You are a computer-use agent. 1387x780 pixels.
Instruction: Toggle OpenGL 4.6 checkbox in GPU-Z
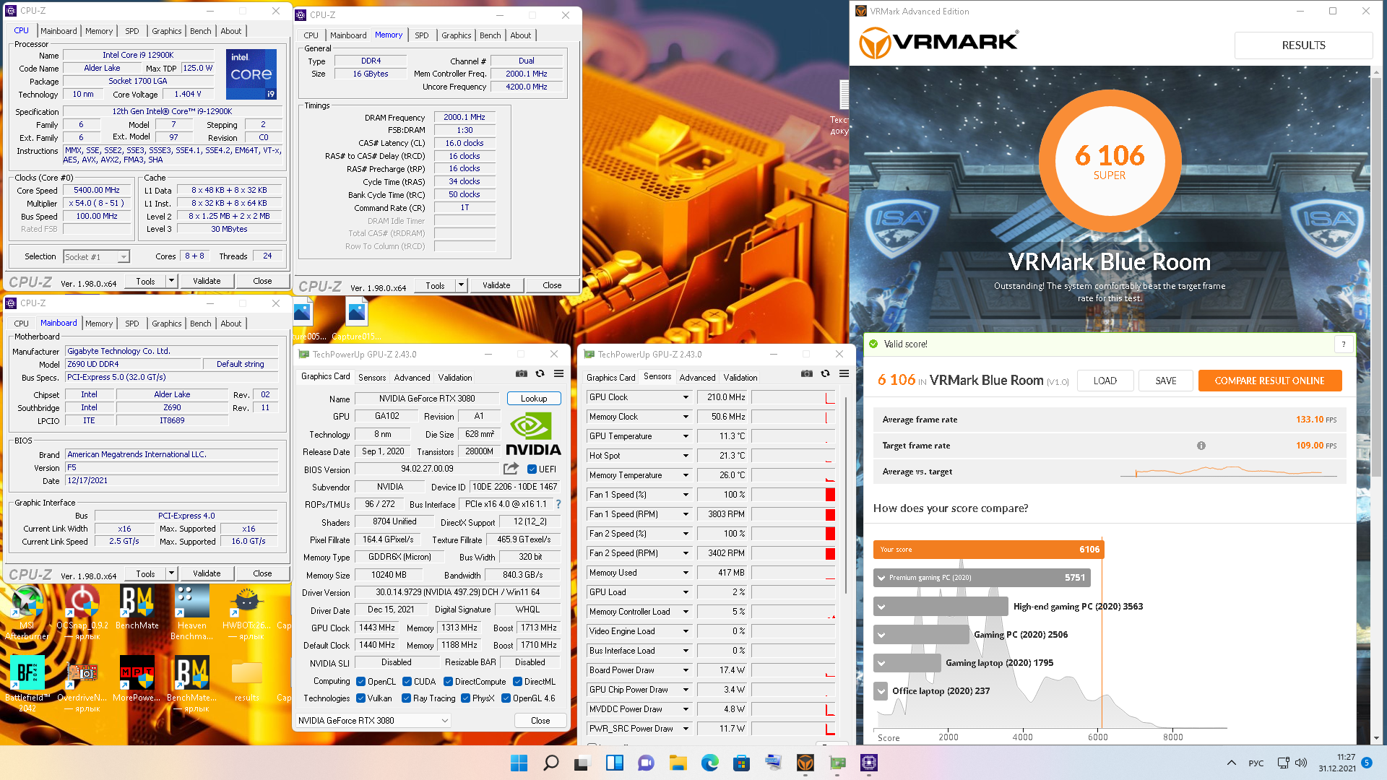(x=506, y=698)
